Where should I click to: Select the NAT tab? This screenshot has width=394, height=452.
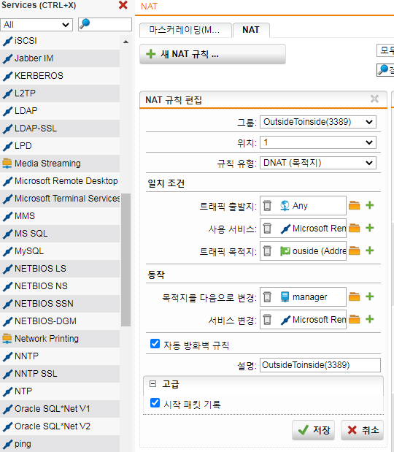(x=251, y=30)
